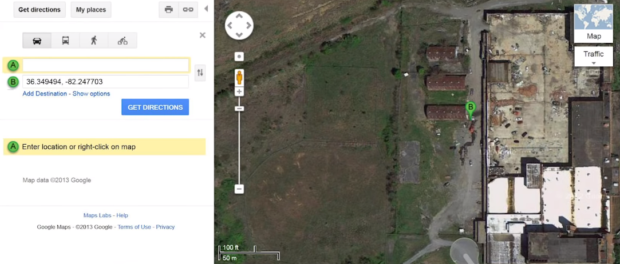Select walking directions icon
Viewport: 620px width, 264px height.
click(94, 40)
